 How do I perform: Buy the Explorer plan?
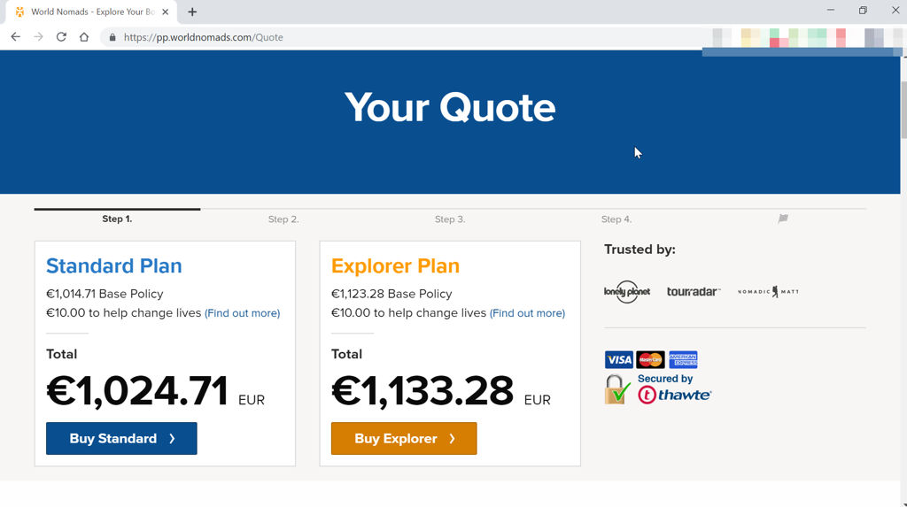(x=404, y=438)
